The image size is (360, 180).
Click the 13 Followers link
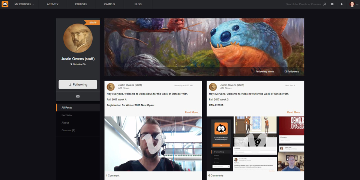tap(292, 72)
